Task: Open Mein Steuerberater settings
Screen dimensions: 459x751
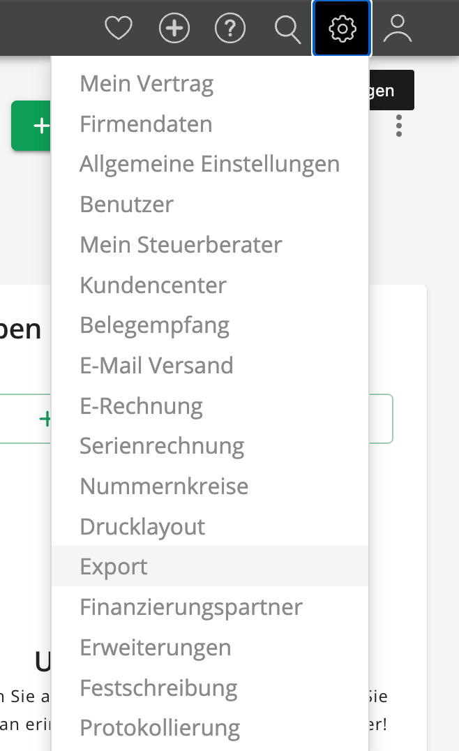Action: point(180,244)
